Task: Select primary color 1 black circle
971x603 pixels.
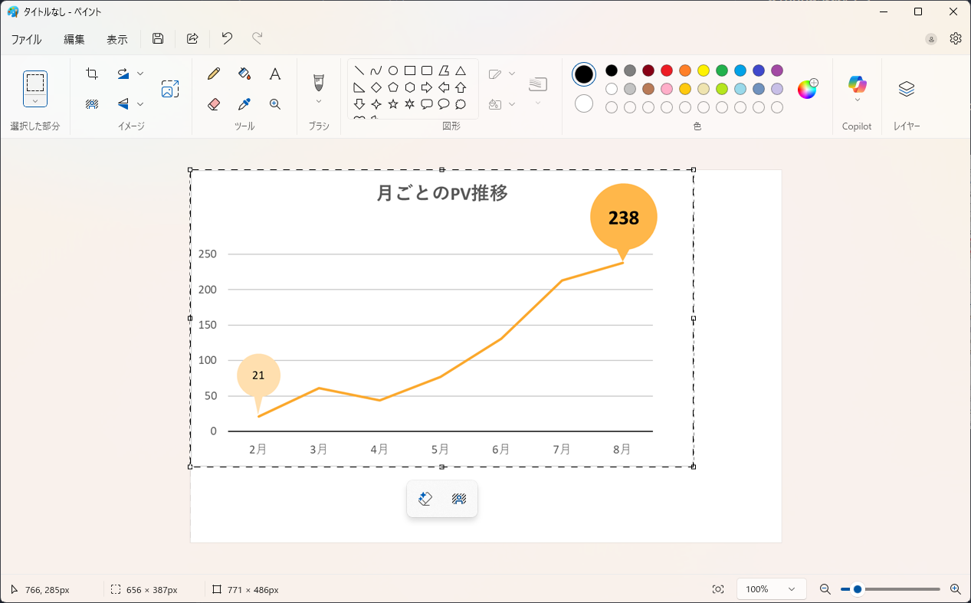Action: pos(584,74)
